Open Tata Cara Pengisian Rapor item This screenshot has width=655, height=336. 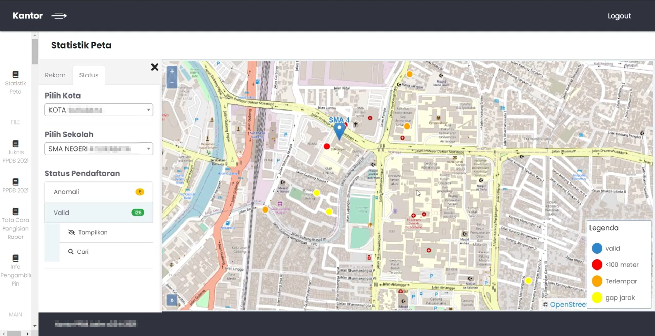(15, 224)
